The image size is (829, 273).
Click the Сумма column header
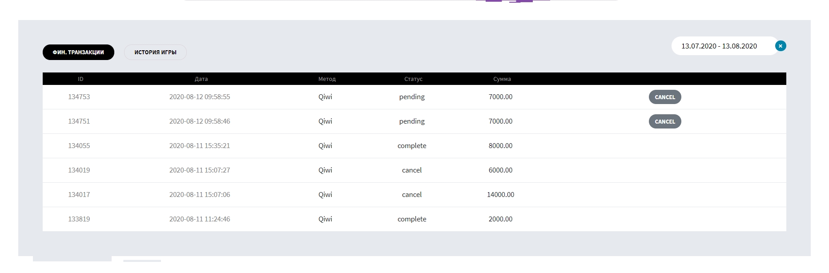tap(502, 79)
